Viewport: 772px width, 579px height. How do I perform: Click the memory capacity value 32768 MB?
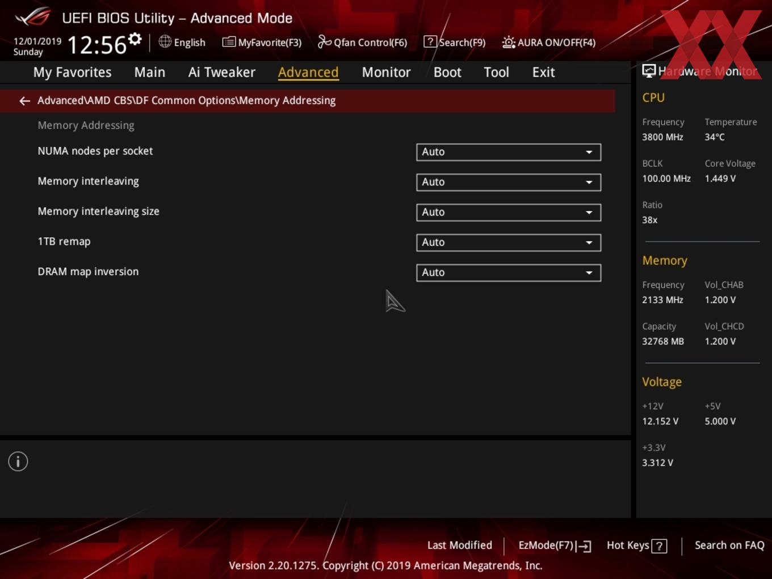point(663,341)
